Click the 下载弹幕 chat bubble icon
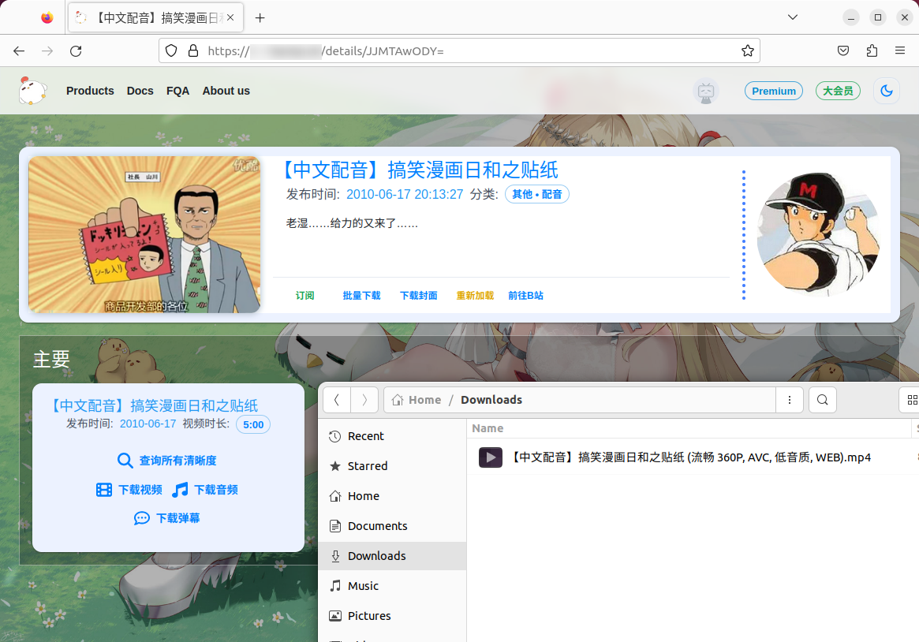Image resolution: width=919 pixels, height=642 pixels. point(142,518)
